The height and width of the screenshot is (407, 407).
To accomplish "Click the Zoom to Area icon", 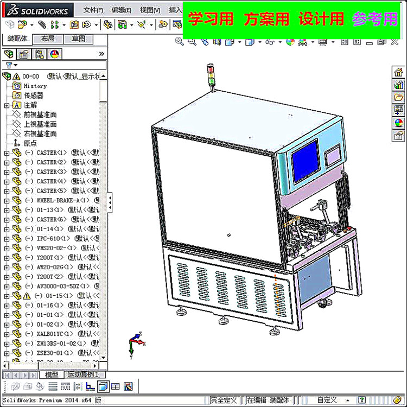I will [192, 41].
